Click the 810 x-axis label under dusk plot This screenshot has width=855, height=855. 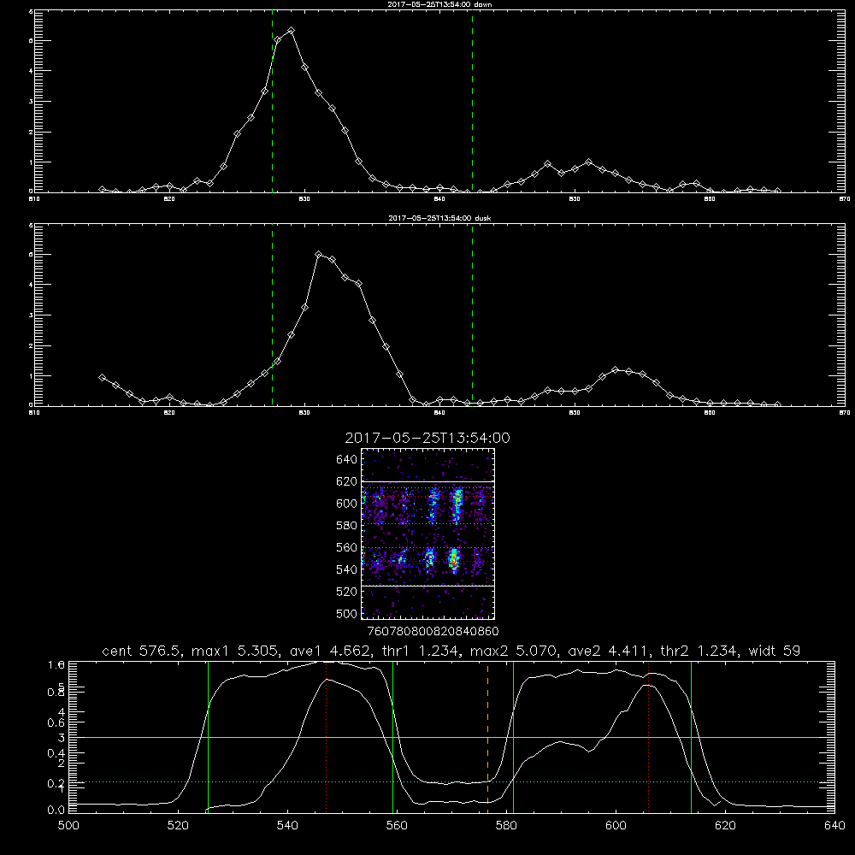coord(34,413)
